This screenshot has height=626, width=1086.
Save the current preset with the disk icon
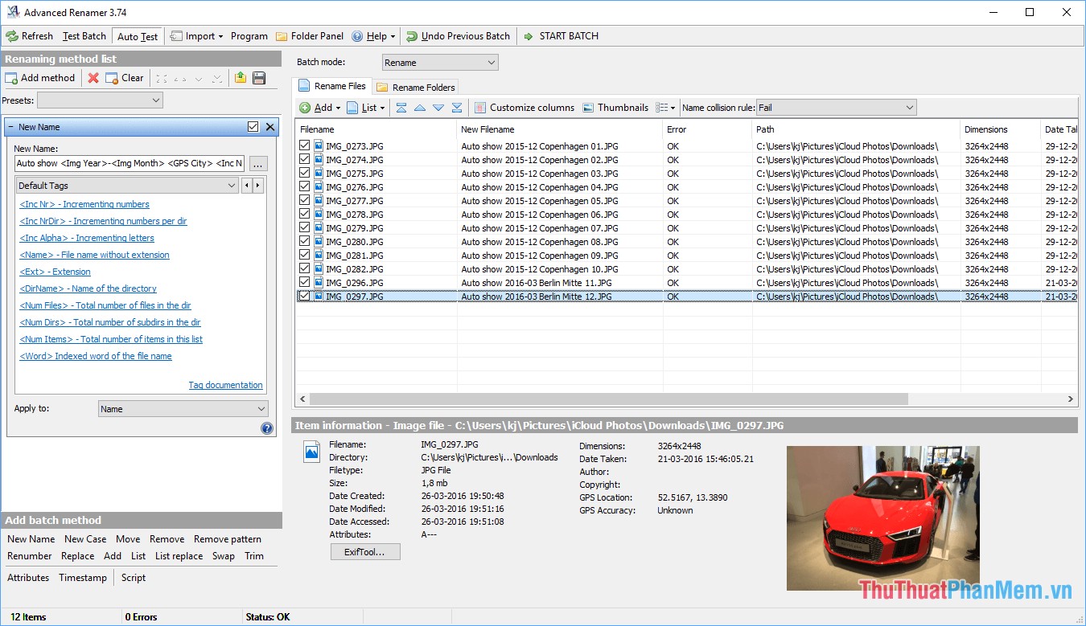pos(259,77)
